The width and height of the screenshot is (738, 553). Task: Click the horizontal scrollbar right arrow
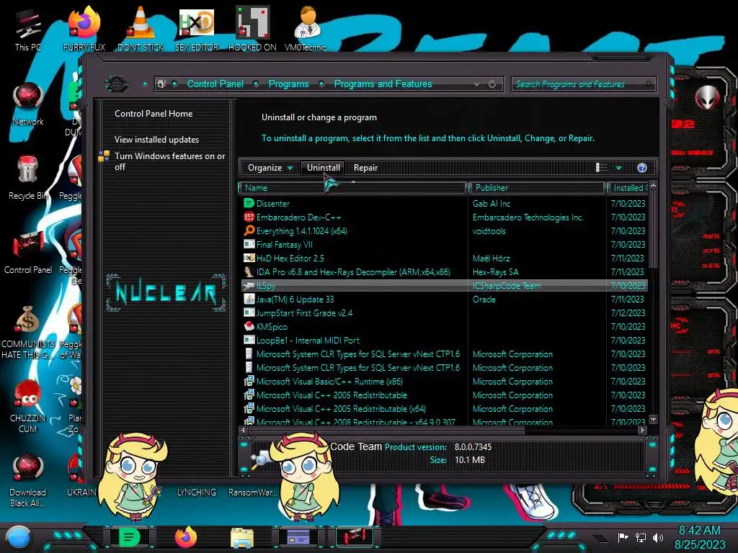coord(642,430)
